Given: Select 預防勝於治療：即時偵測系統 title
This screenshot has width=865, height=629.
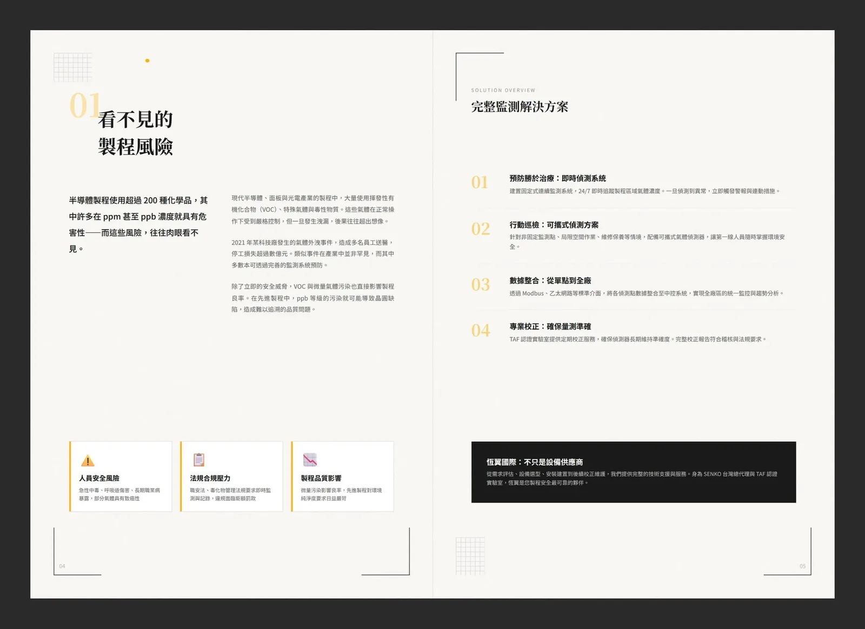Looking at the screenshot, I should [x=557, y=178].
